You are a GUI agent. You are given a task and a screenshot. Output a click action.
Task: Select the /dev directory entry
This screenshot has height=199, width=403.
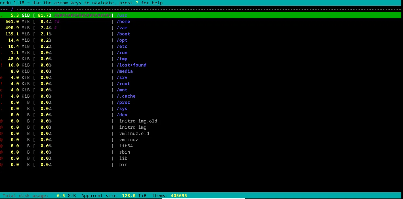tap(122, 115)
